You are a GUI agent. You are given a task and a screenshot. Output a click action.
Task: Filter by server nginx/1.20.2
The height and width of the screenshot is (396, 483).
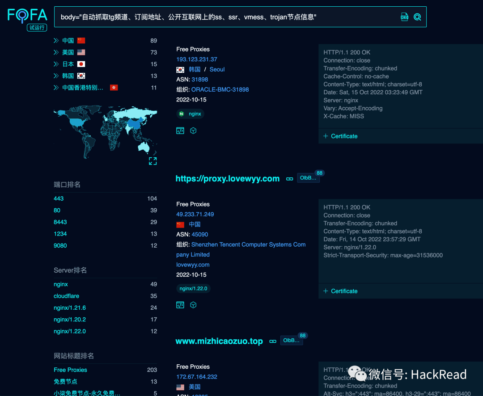[70, 319]
